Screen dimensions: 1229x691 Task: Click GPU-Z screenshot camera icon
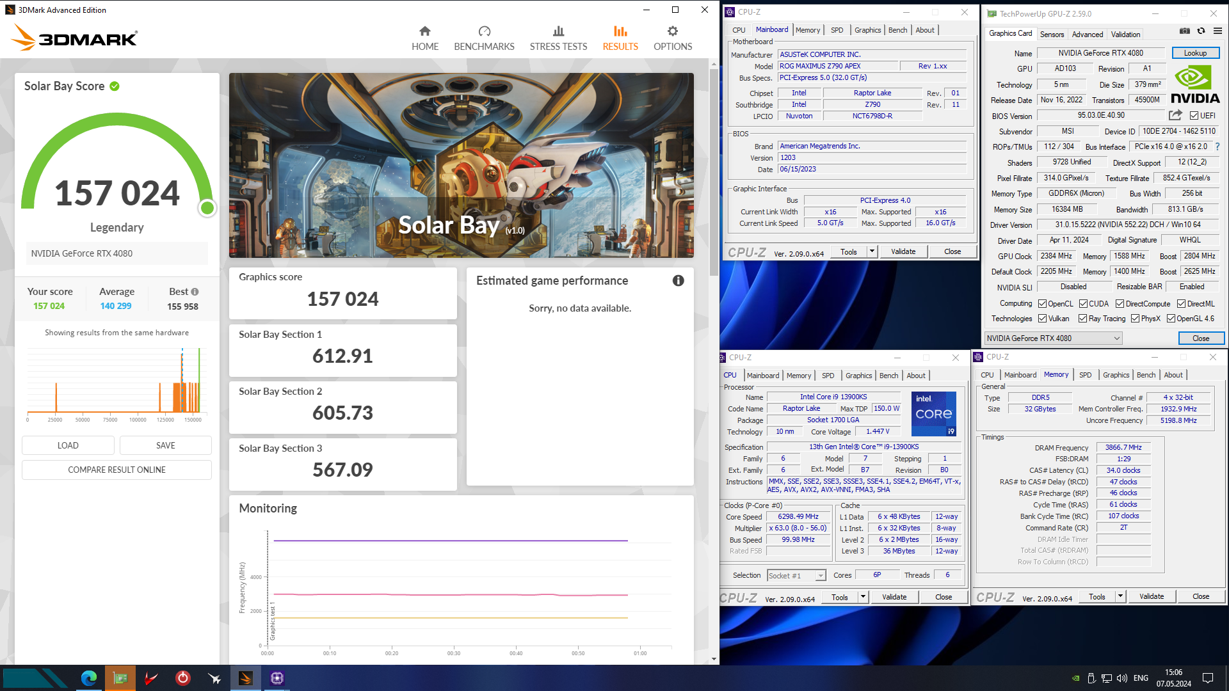click(x=1185, y=31)
